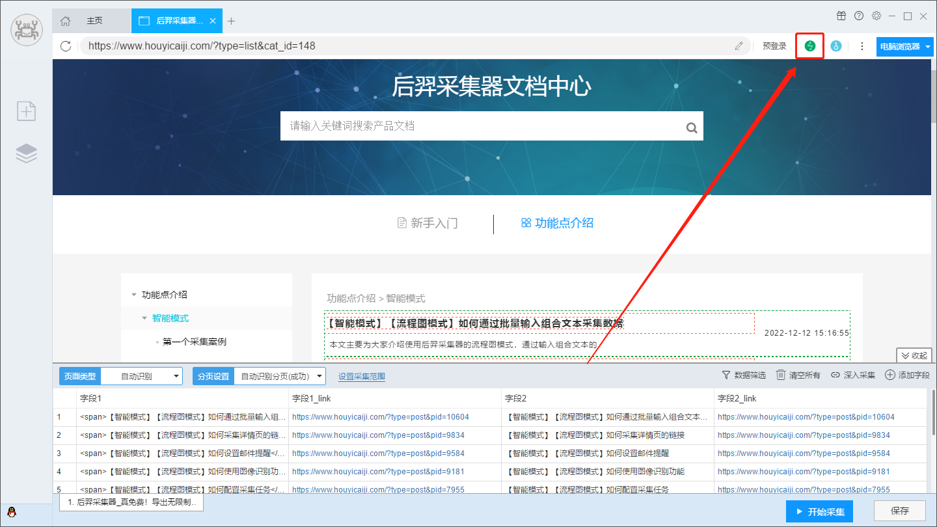Switch to 功能点介绍 section
Screen dimensions: 937x527
coord(557,223)
